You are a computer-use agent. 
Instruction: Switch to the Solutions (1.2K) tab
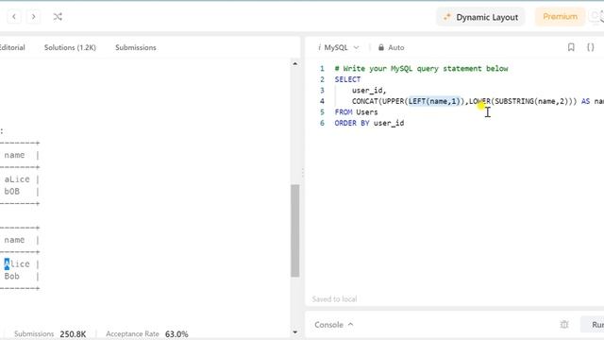(x=70, y=47)
